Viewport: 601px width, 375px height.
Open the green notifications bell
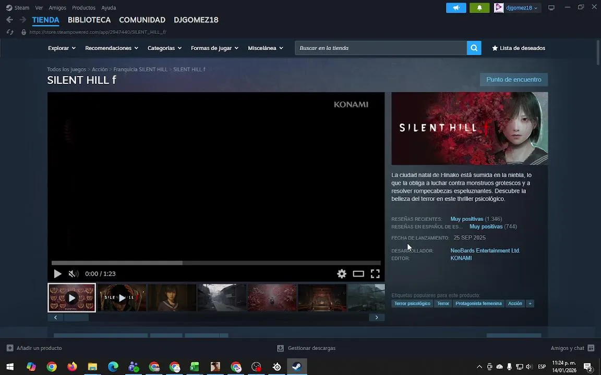point(479,8)
